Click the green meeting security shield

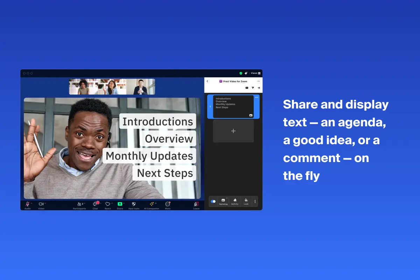pyautogui.click(x=240, y=73)
